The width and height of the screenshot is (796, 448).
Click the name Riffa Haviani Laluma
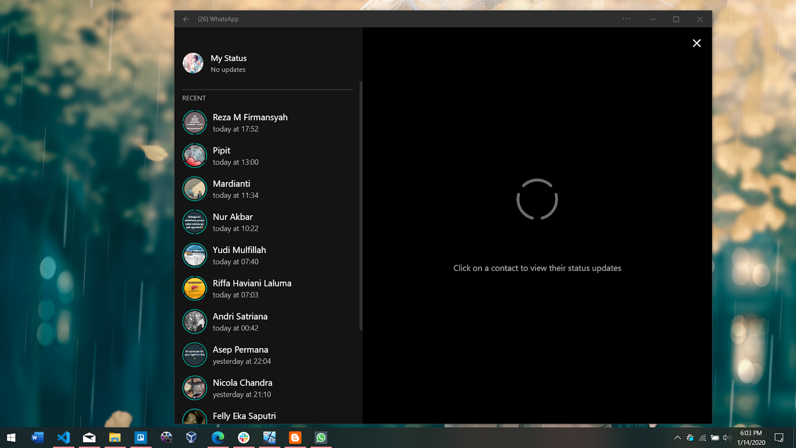252,283
